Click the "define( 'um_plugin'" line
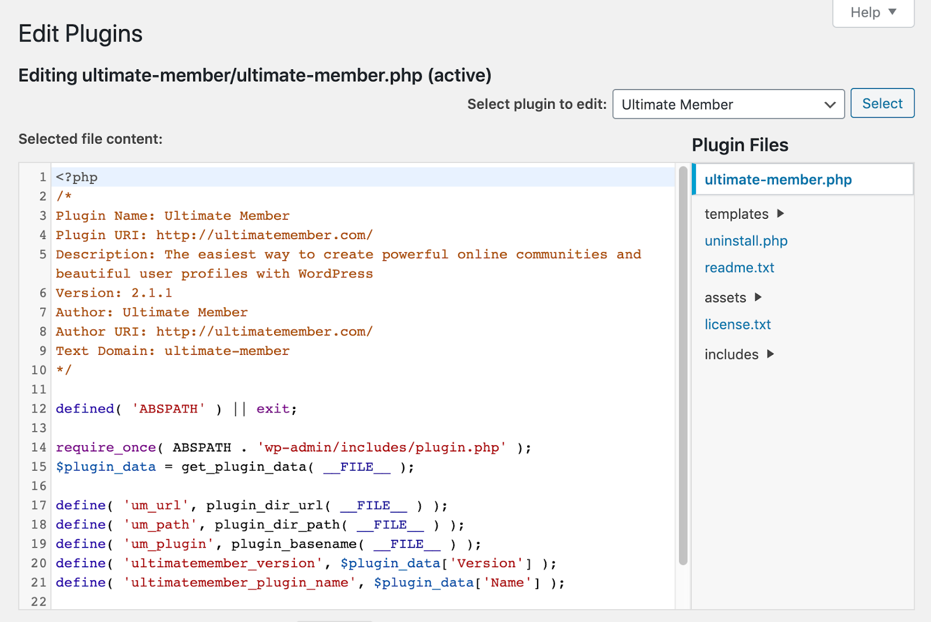The width and height of the screenshot is (931, 622). click(268, 544)
